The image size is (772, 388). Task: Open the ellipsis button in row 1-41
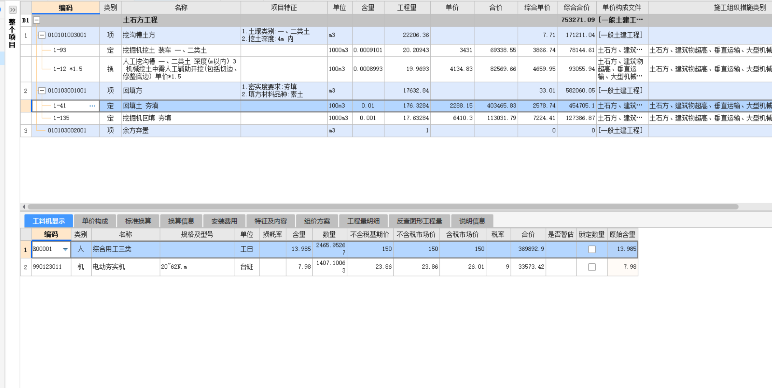click(92, 106)
